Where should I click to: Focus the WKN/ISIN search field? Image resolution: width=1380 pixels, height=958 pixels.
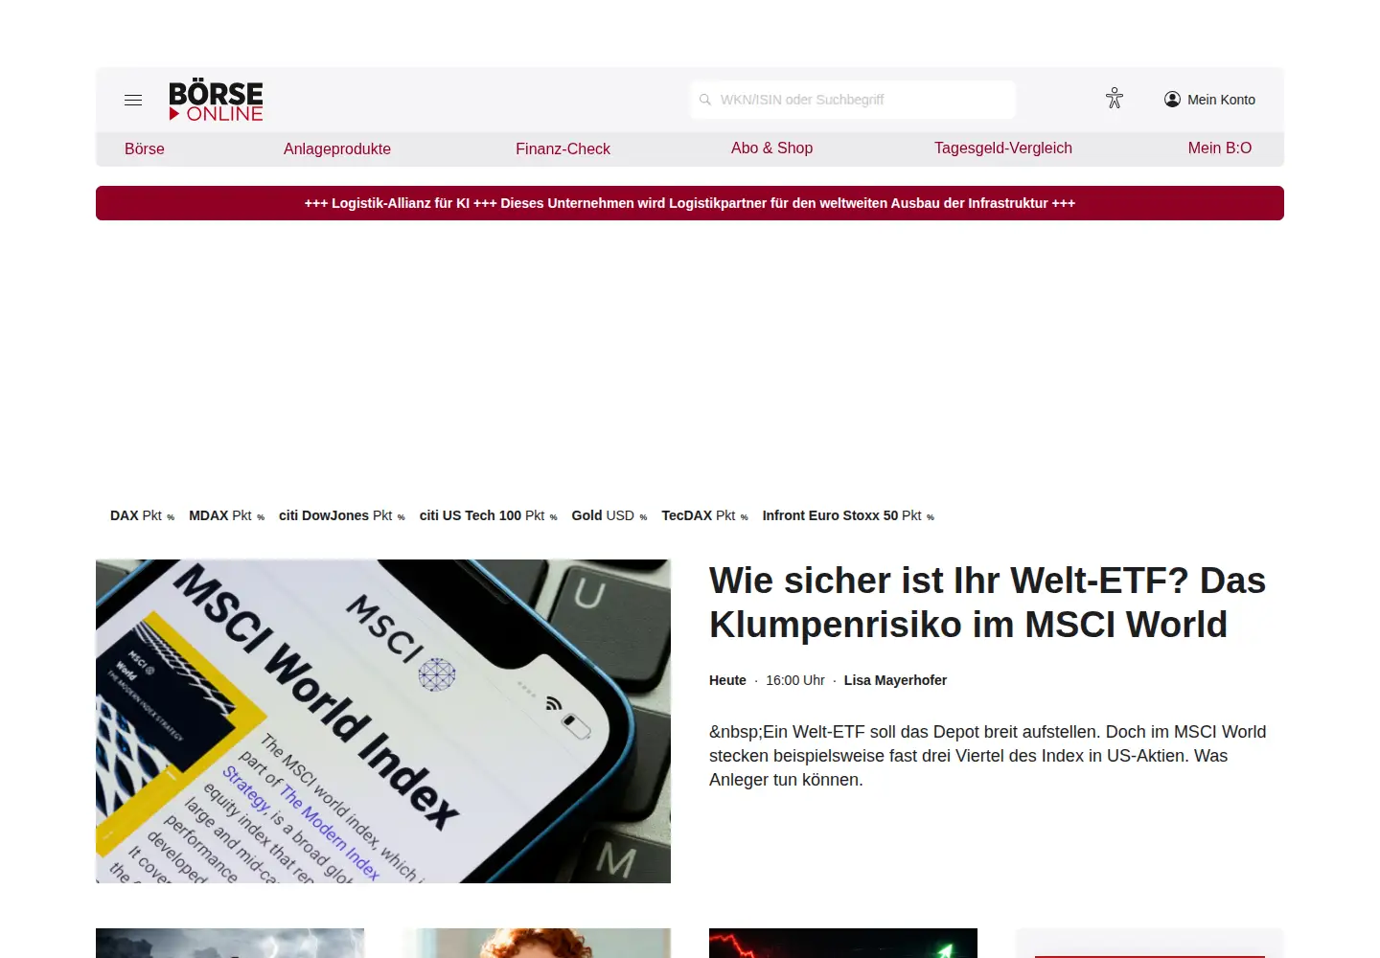tap(853, 100)
